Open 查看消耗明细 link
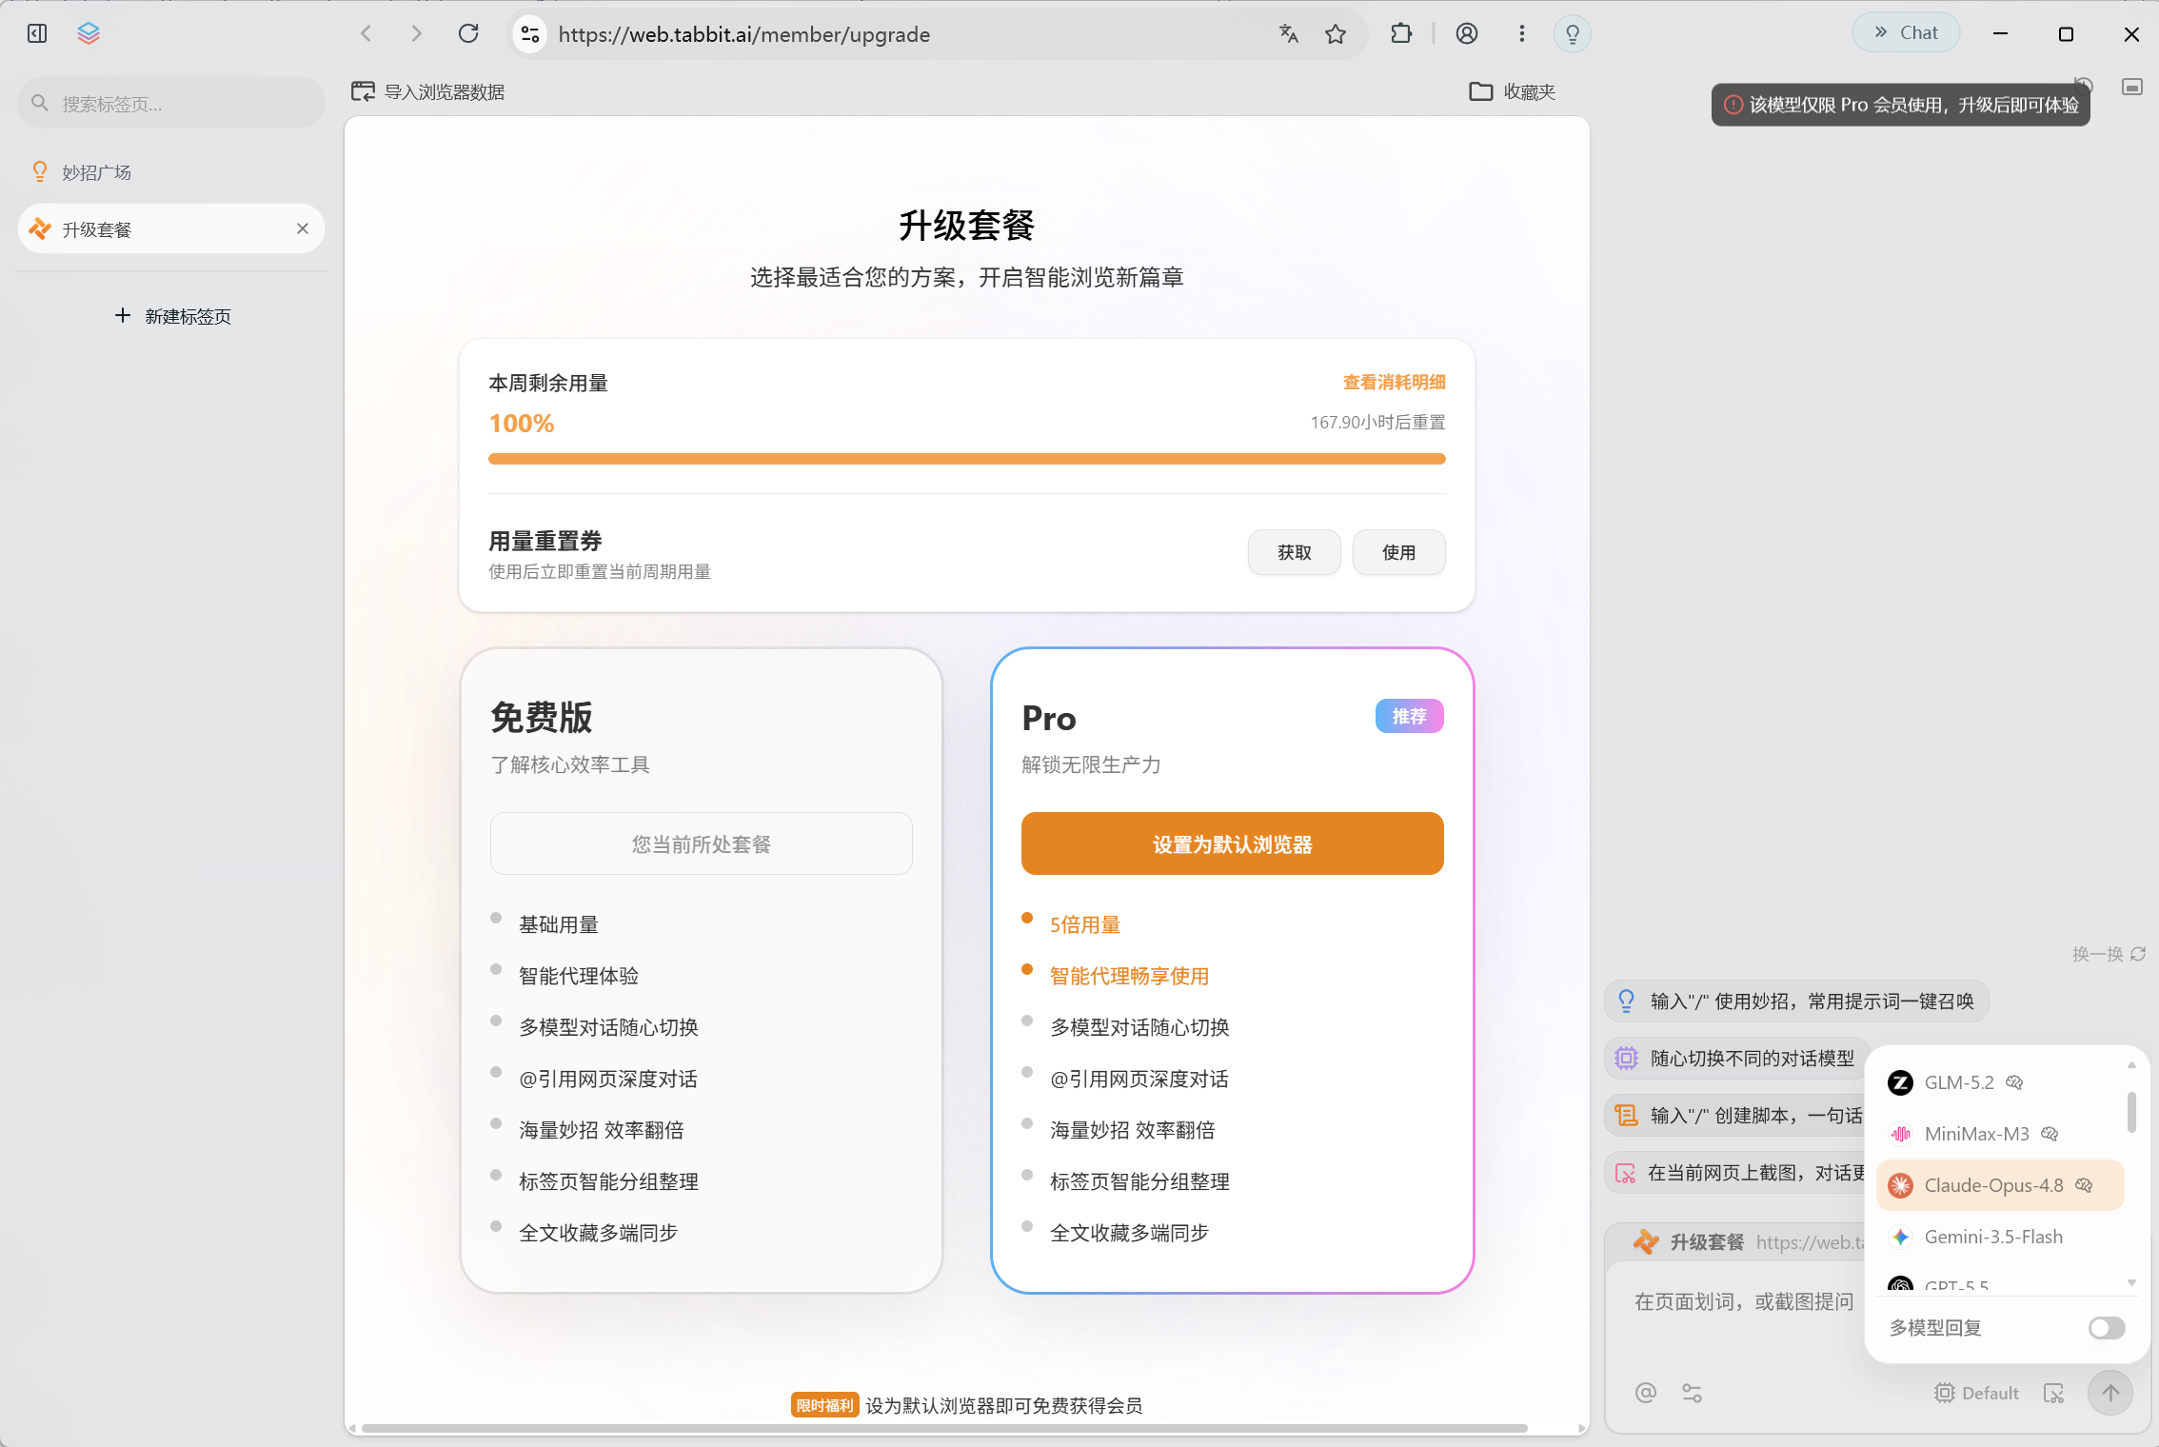This screenshot has width=2159, height=1447. (x=1394, y=383)
